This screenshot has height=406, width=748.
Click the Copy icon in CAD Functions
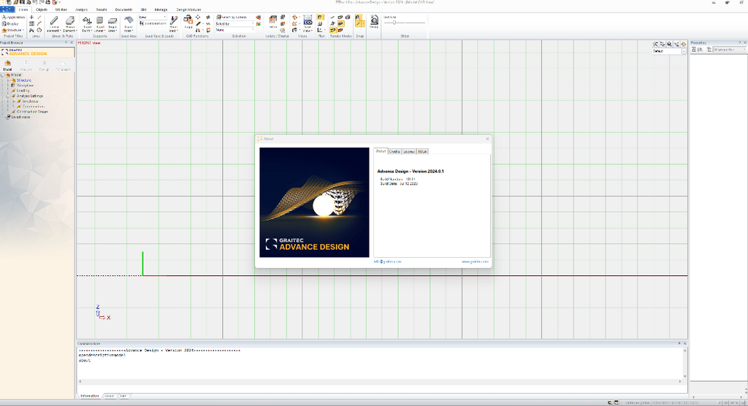(188, 20)
